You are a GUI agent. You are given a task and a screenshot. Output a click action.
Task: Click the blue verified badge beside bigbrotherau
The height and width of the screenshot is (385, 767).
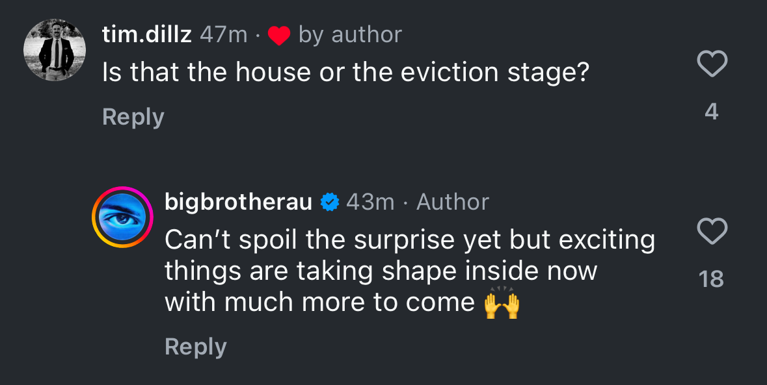pos(330,203)
